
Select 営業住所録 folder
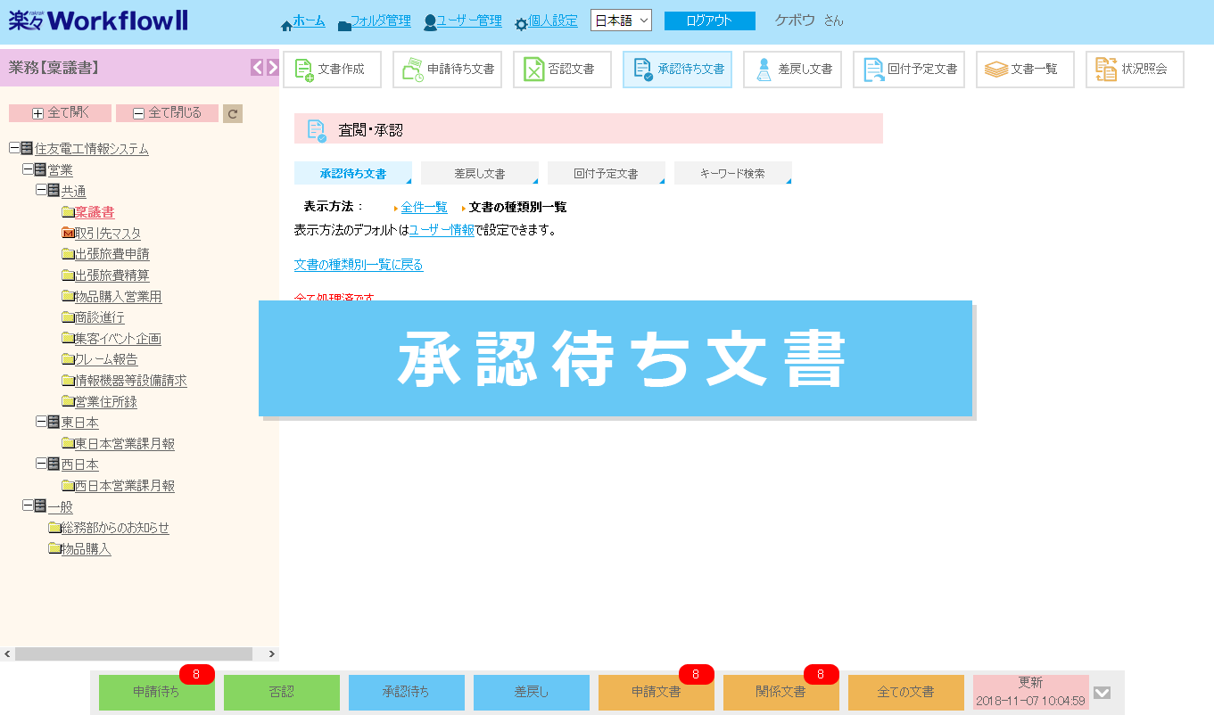106,402
